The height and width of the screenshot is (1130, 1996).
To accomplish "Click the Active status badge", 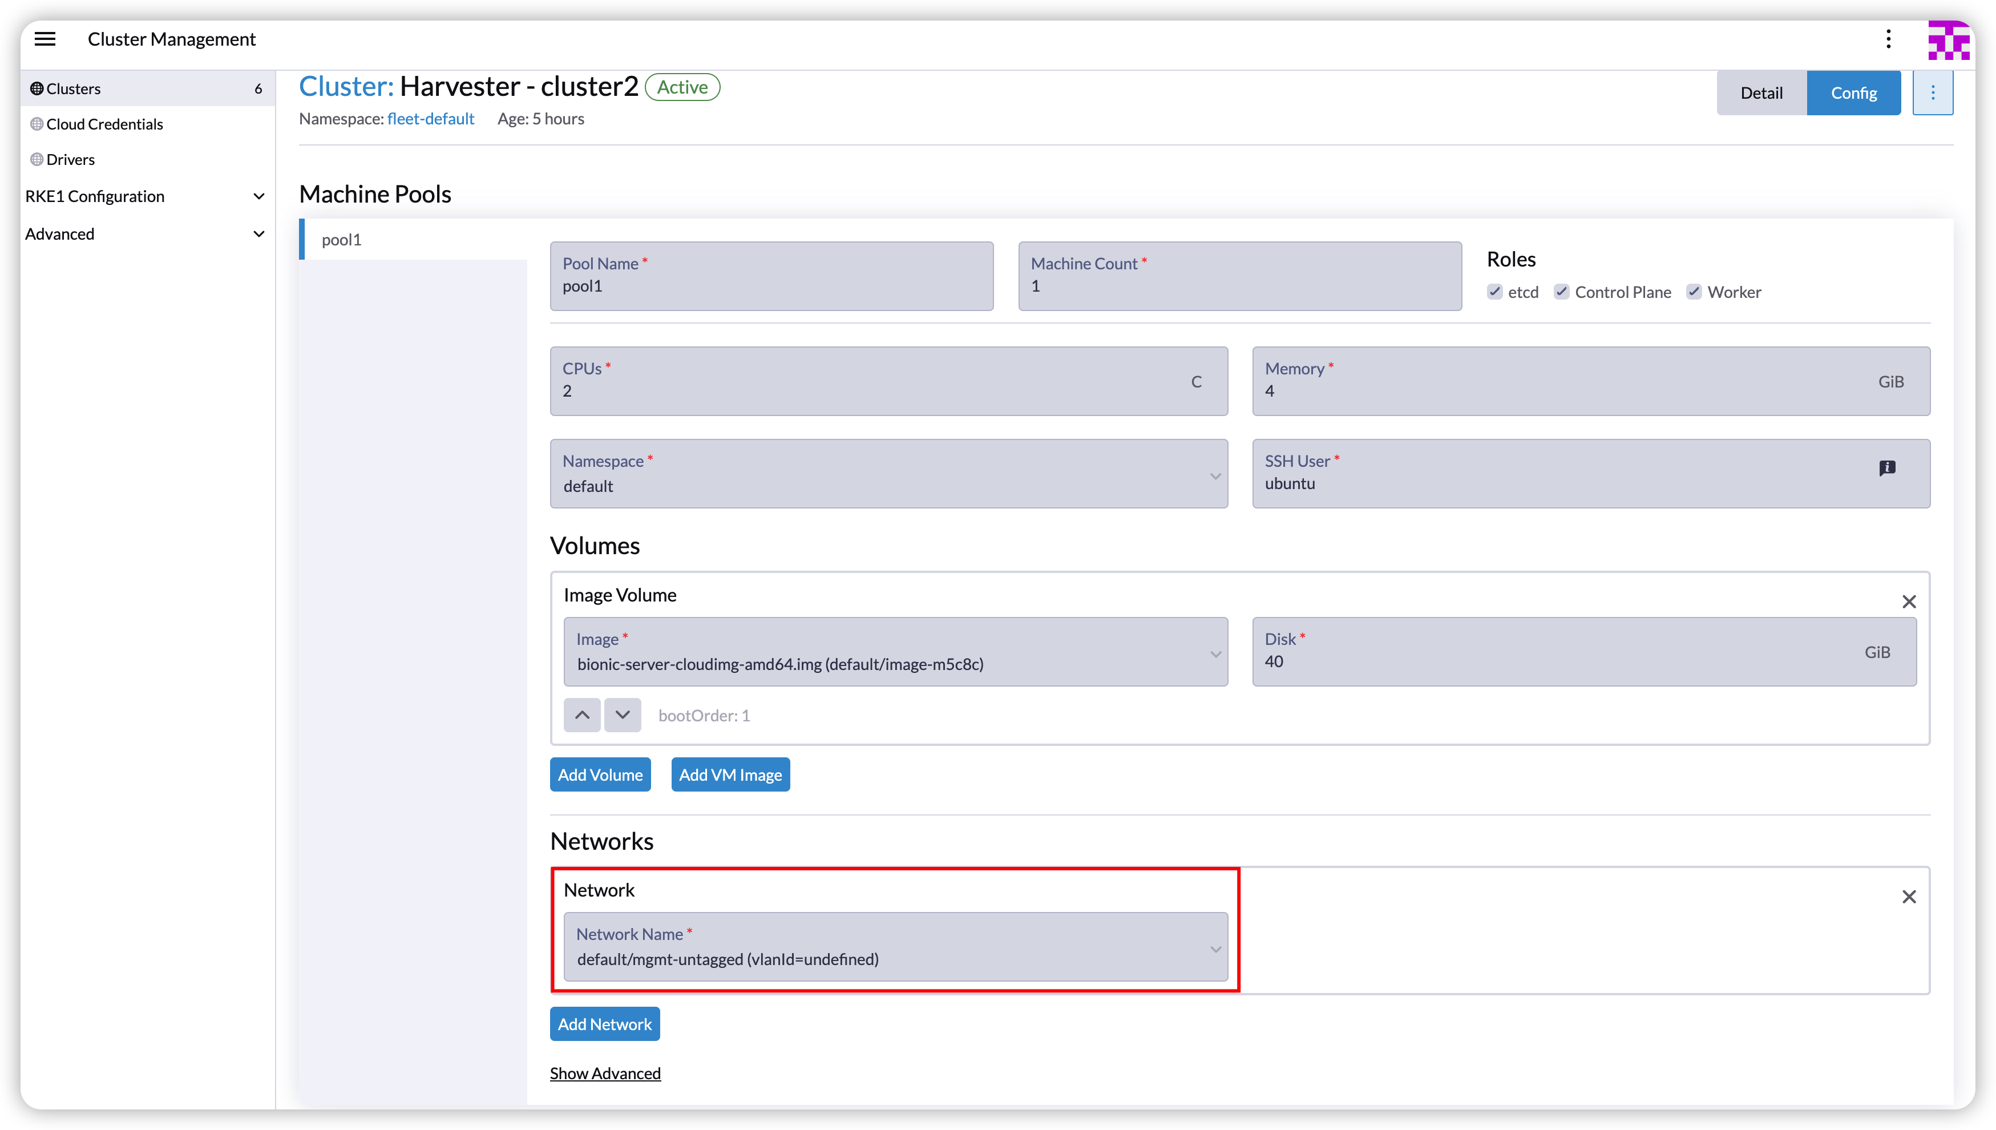I will [x=682, y=87].
